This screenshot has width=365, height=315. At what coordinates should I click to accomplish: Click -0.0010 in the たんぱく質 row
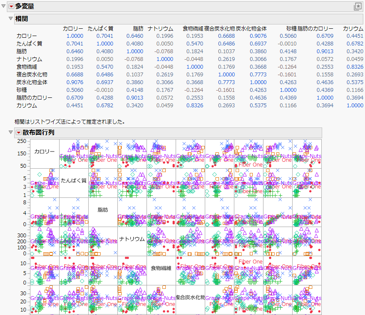(x=287, y=44)
